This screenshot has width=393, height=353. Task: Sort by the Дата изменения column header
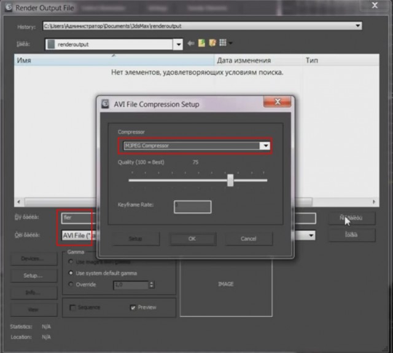pyautogui.click(x=243, y=61)
